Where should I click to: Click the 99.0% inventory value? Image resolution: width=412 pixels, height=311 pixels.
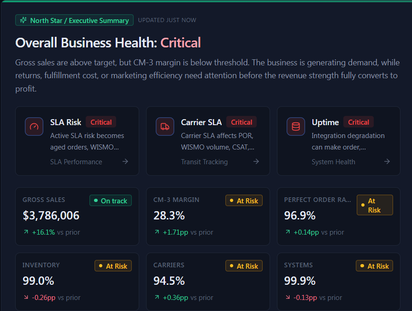[38, 281]
